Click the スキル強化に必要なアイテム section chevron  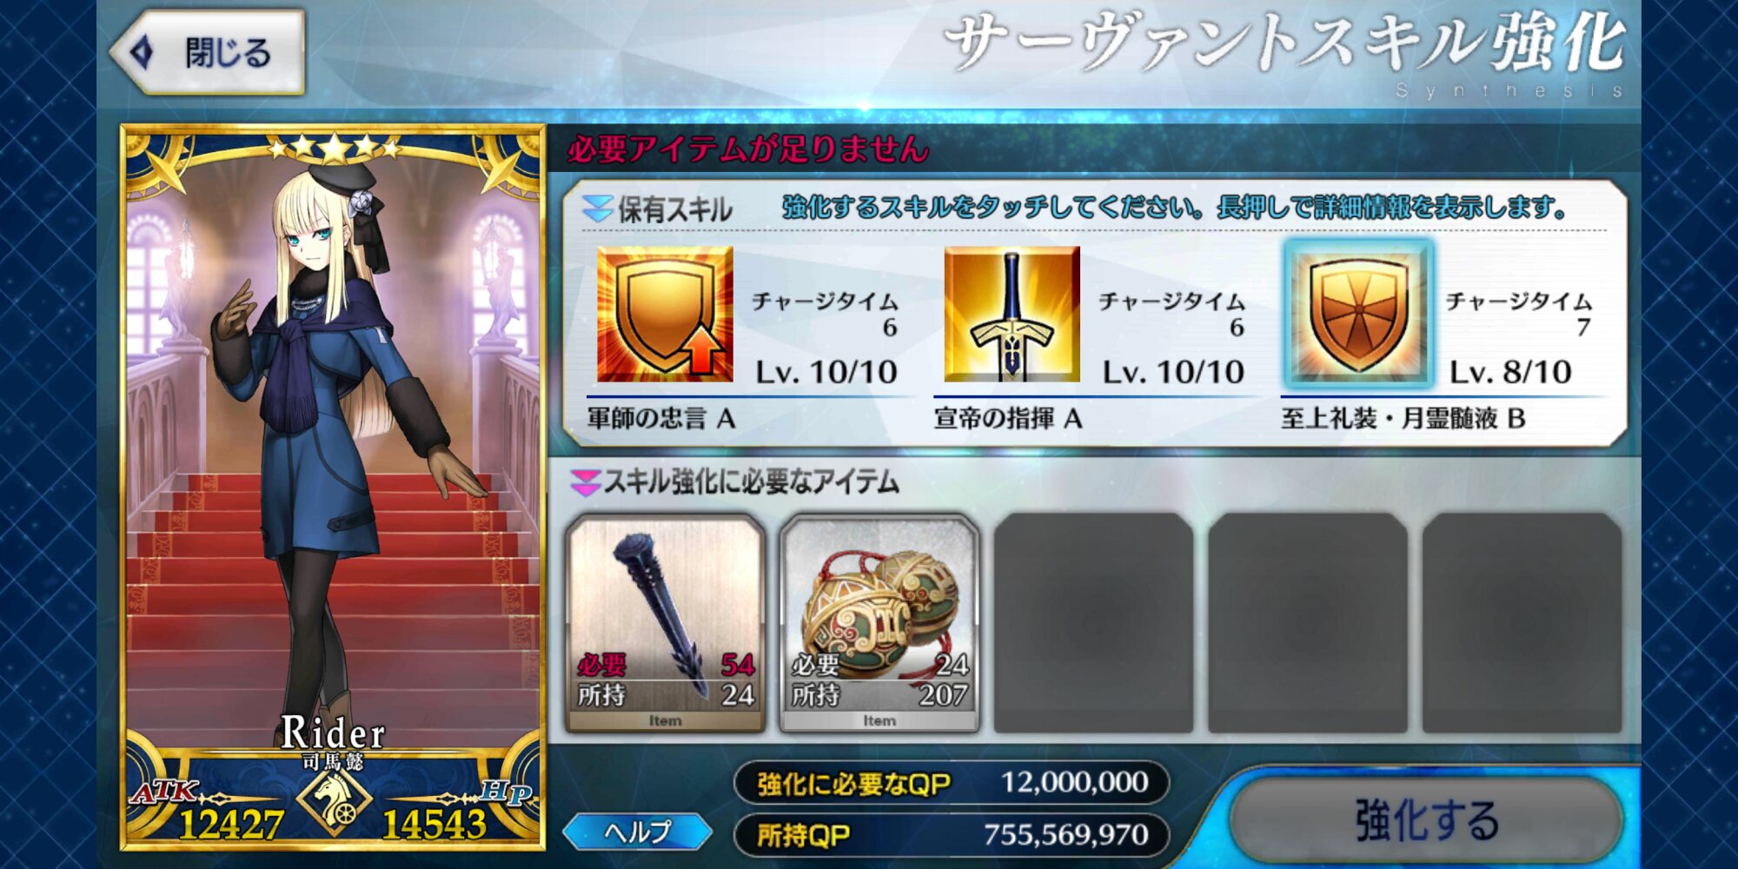click(585, 482)
